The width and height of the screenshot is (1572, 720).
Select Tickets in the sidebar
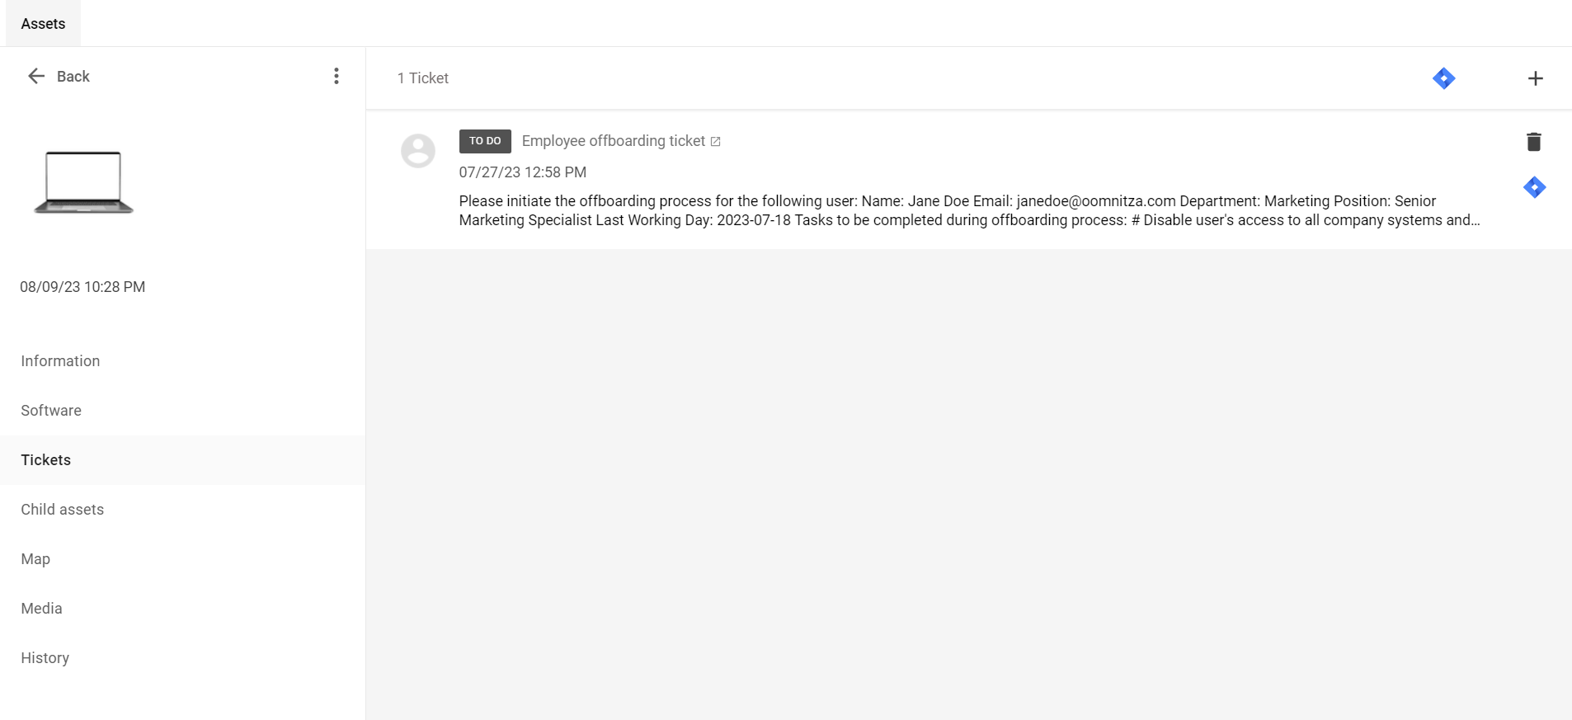tap(46, 460)
